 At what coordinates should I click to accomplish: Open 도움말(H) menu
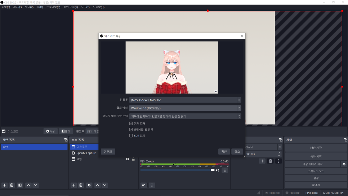click(99, 7)
